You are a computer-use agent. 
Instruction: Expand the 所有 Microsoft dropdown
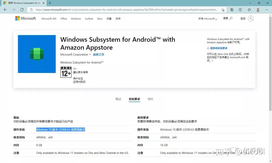[x=207, y=18]
